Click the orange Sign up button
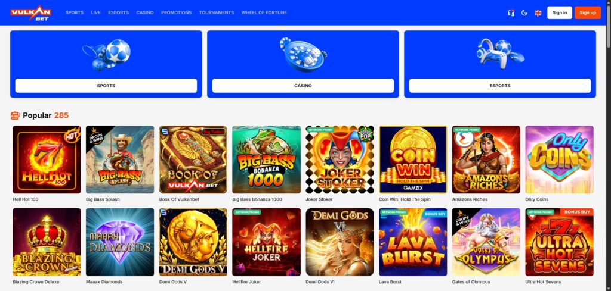This screenshot has width=611, height=291. pyautogui.click(x=588, y=13)
